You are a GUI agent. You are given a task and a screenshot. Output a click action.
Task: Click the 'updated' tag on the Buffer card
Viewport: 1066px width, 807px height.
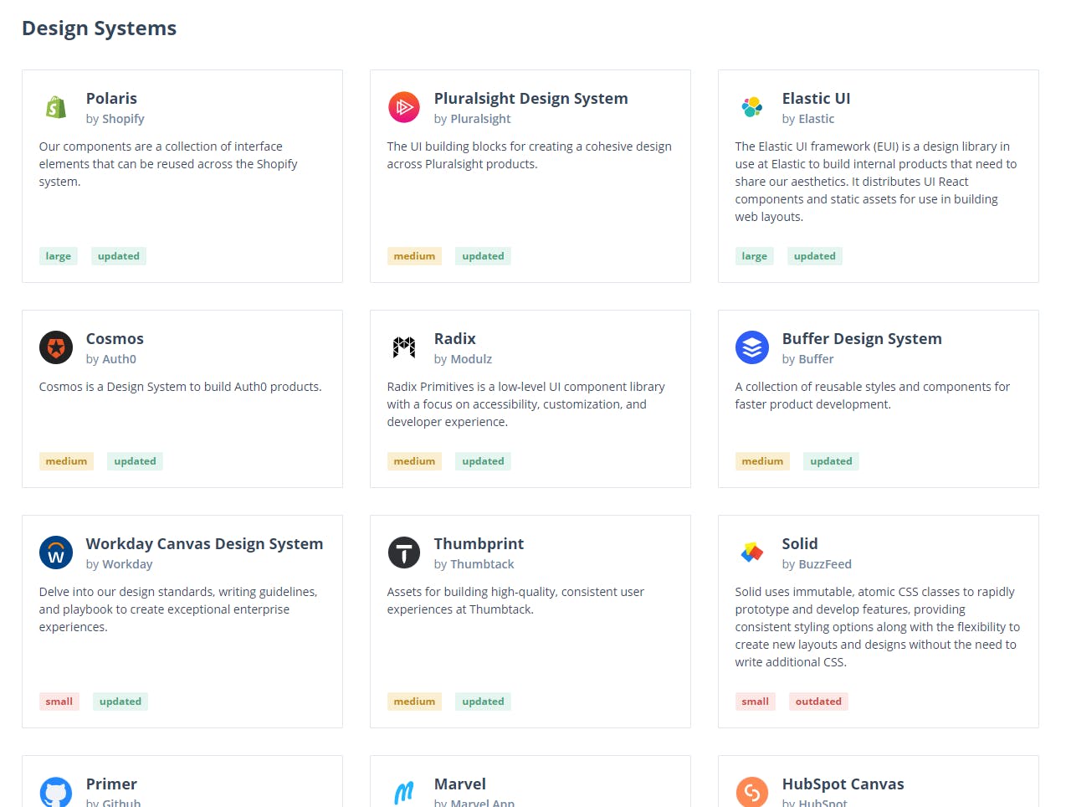point(832,461)
